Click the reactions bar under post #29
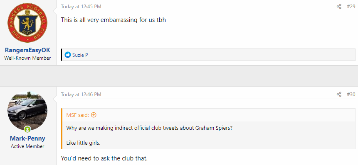 tap(208, 55)
